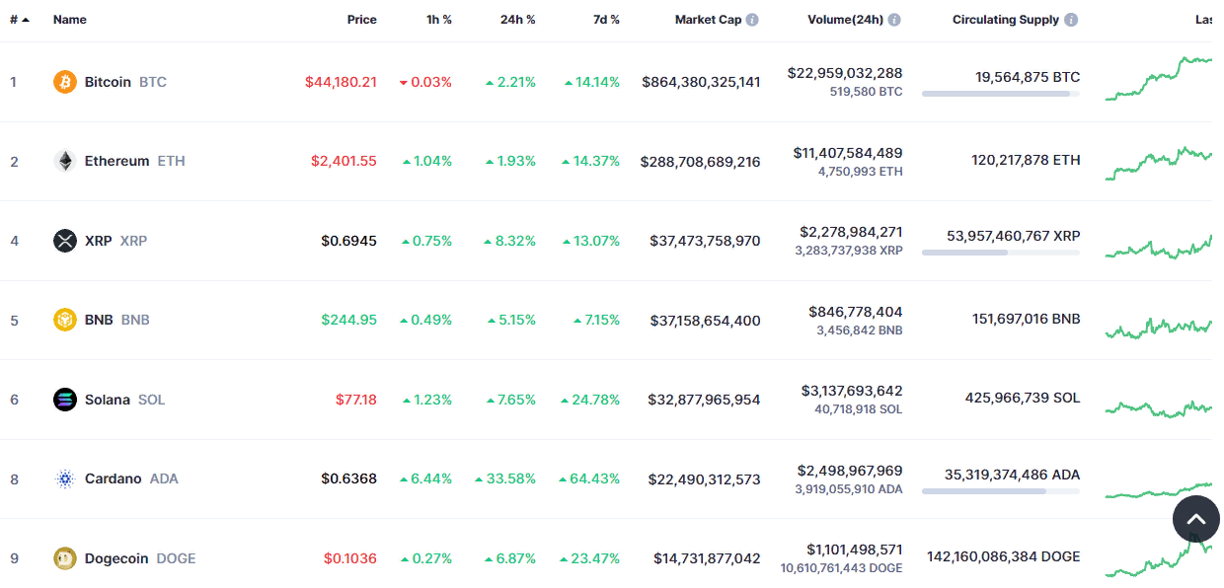Click Bitcoin price $44,180.21
Screen dimensions: 1224x588
(x=341, y=82)
